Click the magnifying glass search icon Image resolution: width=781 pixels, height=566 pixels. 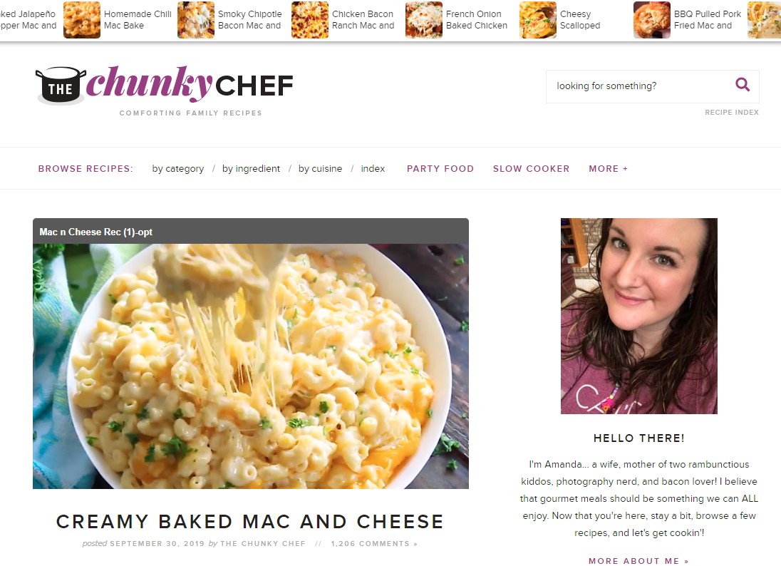[x=742, y=85]
